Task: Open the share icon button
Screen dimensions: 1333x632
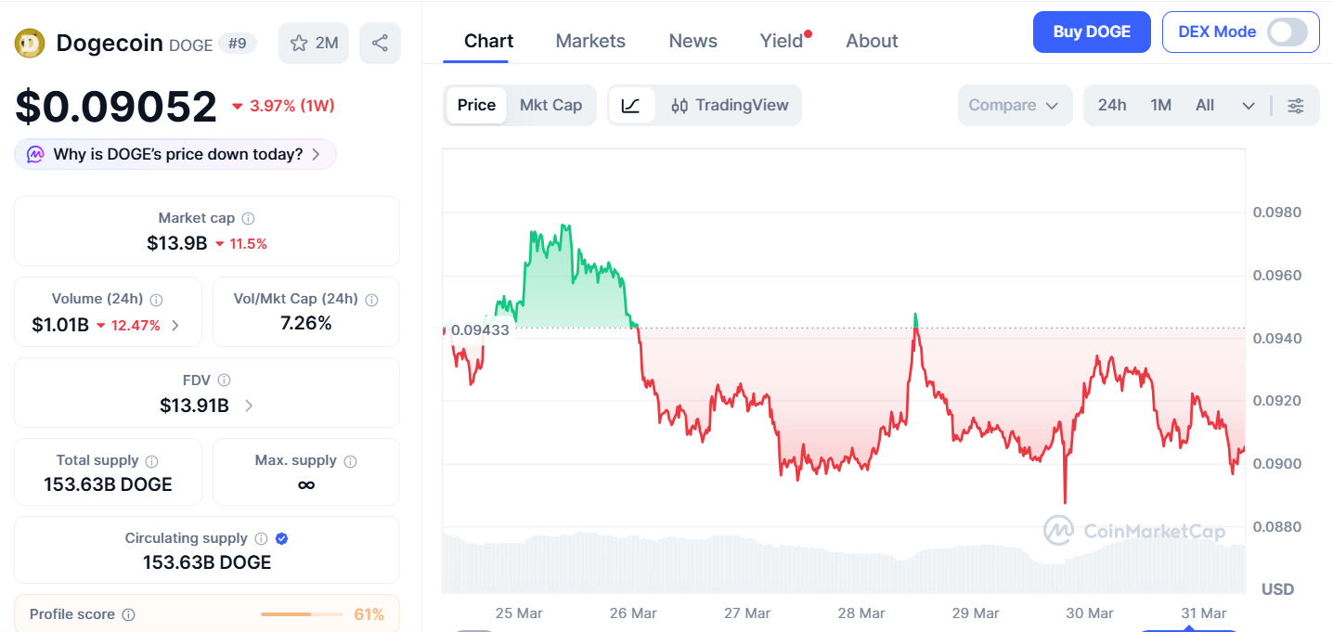Action: point(380,43)
